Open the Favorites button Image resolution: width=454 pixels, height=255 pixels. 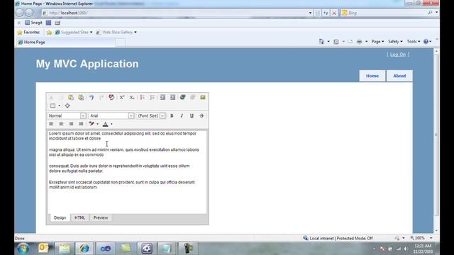28,32
